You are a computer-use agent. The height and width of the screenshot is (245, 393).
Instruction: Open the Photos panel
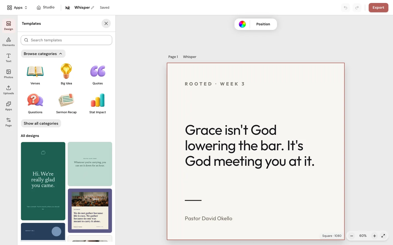(8, 74)
